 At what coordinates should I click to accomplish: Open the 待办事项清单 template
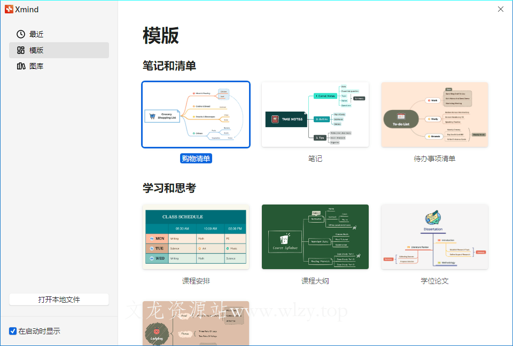434,114
